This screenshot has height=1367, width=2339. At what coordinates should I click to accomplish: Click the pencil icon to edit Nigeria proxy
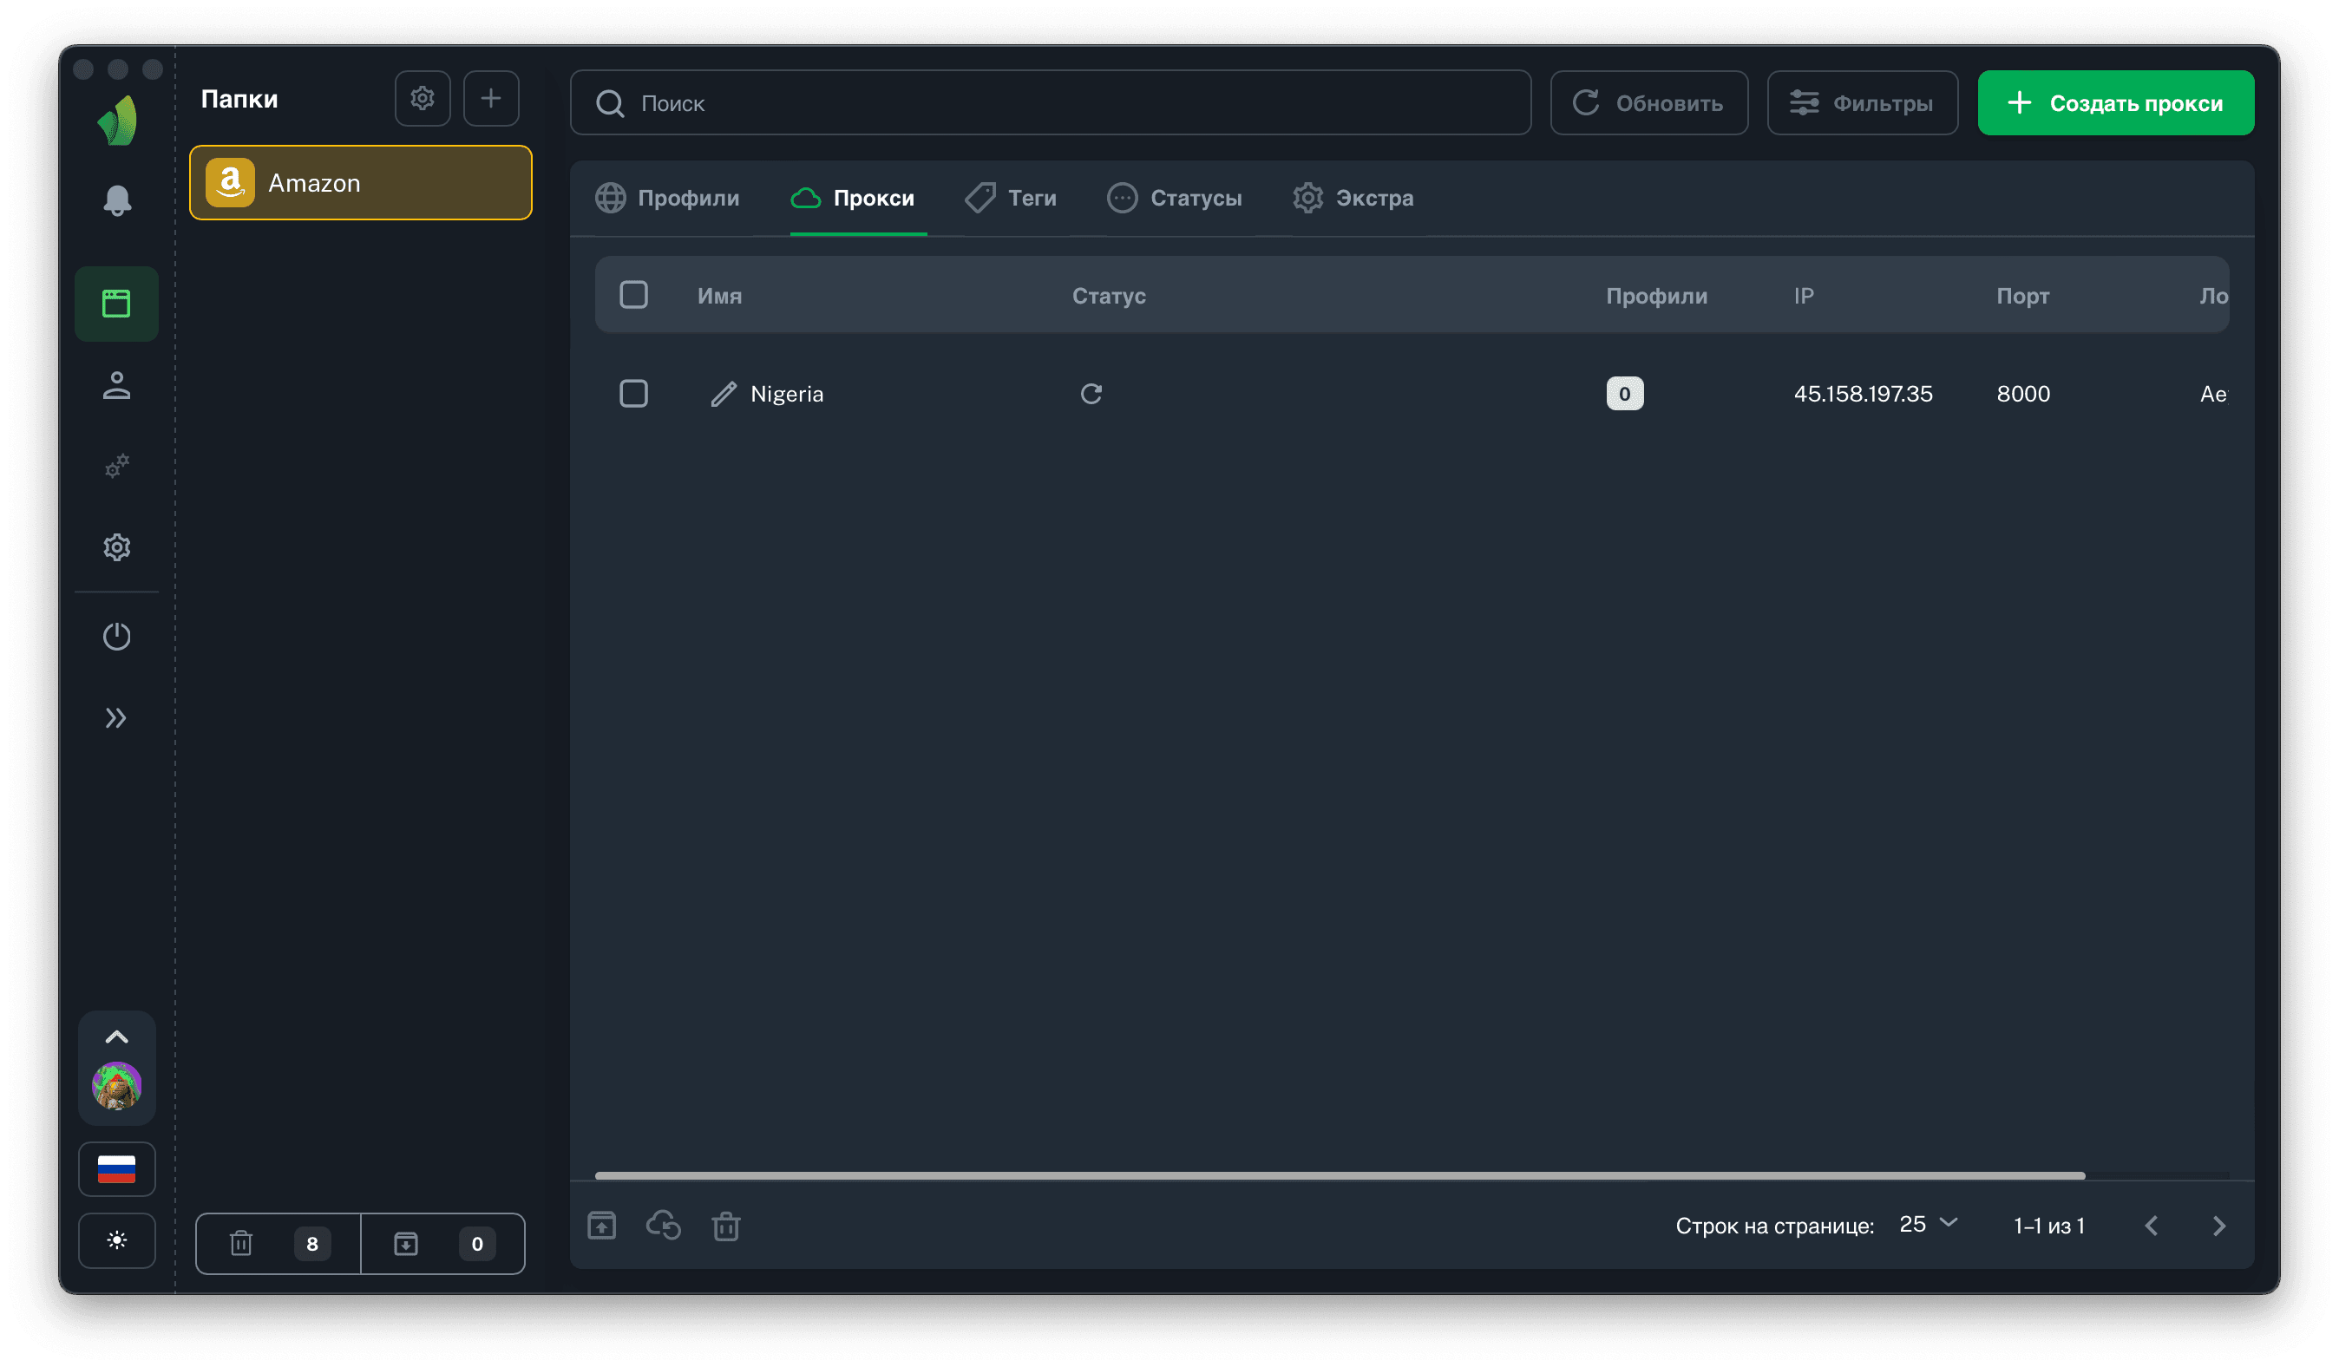[x=723, y=395]
